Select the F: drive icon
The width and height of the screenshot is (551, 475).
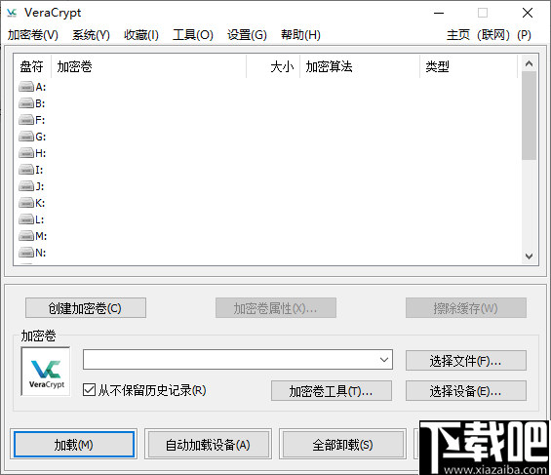(26, 120)
